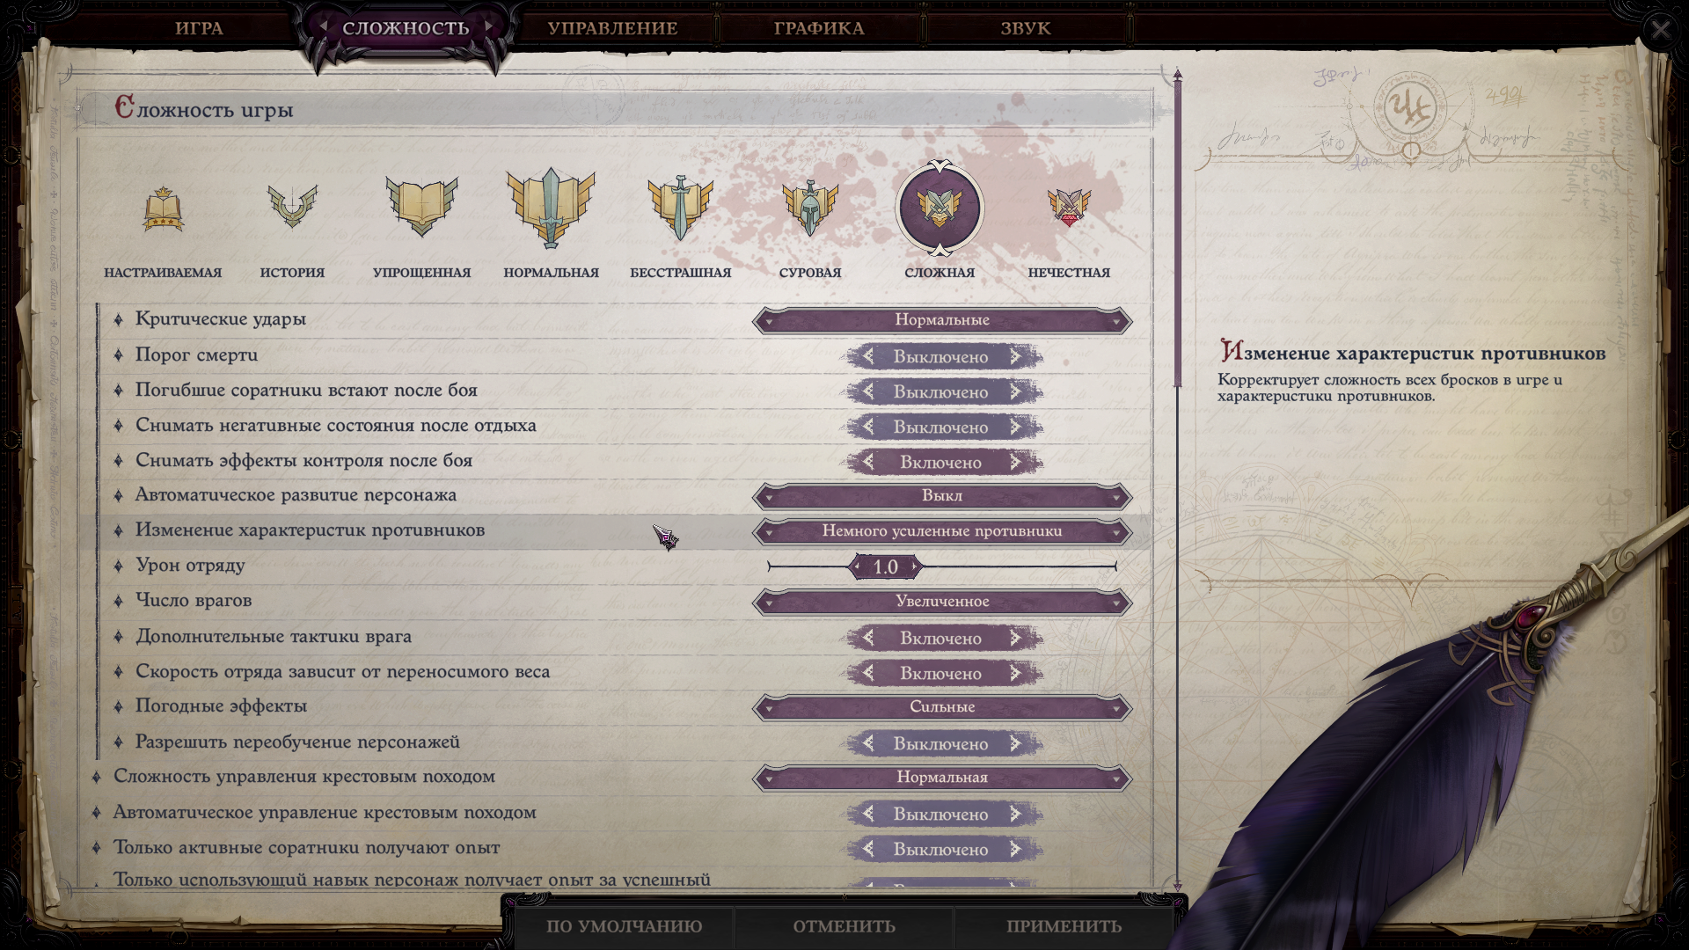Click the По умолчанию button

point(624,926)
